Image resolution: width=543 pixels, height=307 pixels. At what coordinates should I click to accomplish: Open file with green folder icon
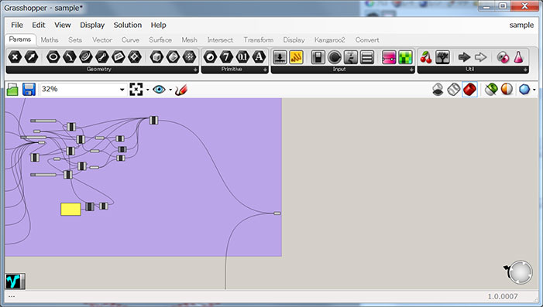click(x=12, y=90)
